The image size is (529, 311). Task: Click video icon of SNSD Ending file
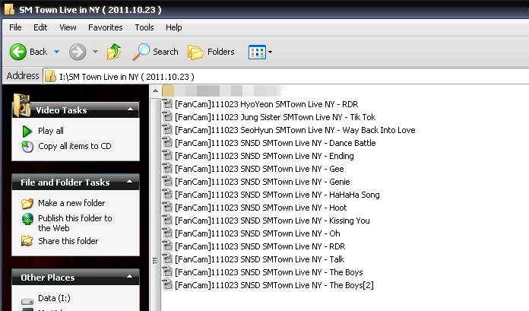pos(167,155)
